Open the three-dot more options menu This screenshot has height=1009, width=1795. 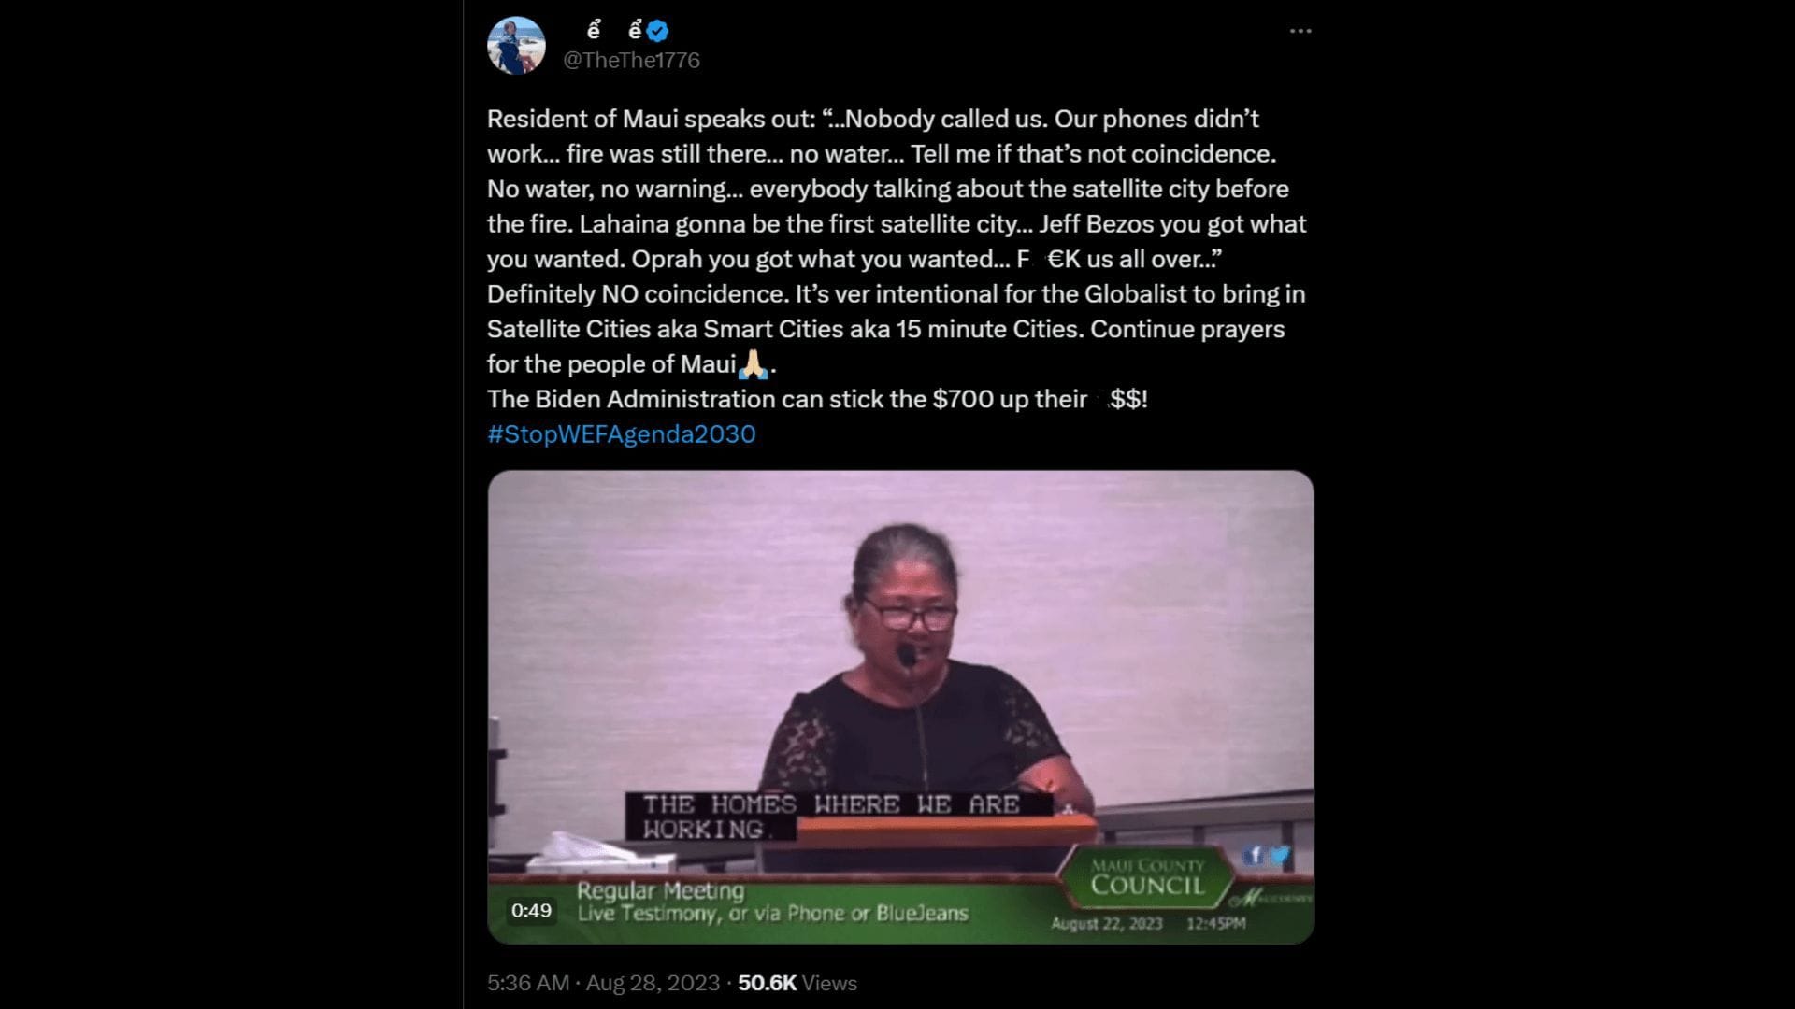point(1300,31)
